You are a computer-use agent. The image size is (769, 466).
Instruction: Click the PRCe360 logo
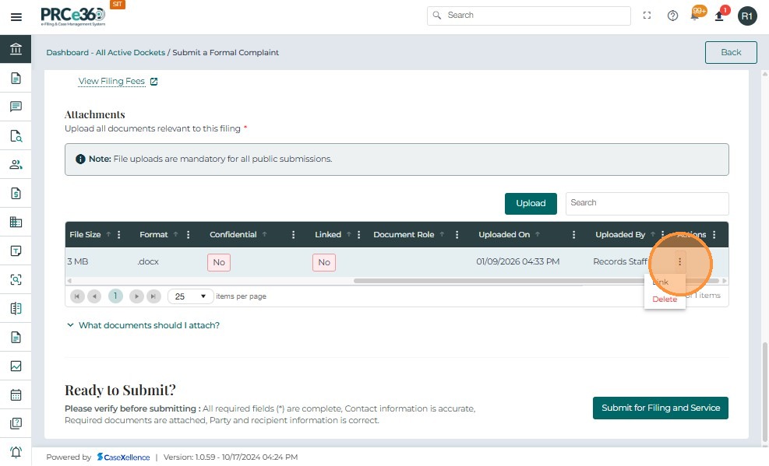pyautogui.click(x=73, y=16)
